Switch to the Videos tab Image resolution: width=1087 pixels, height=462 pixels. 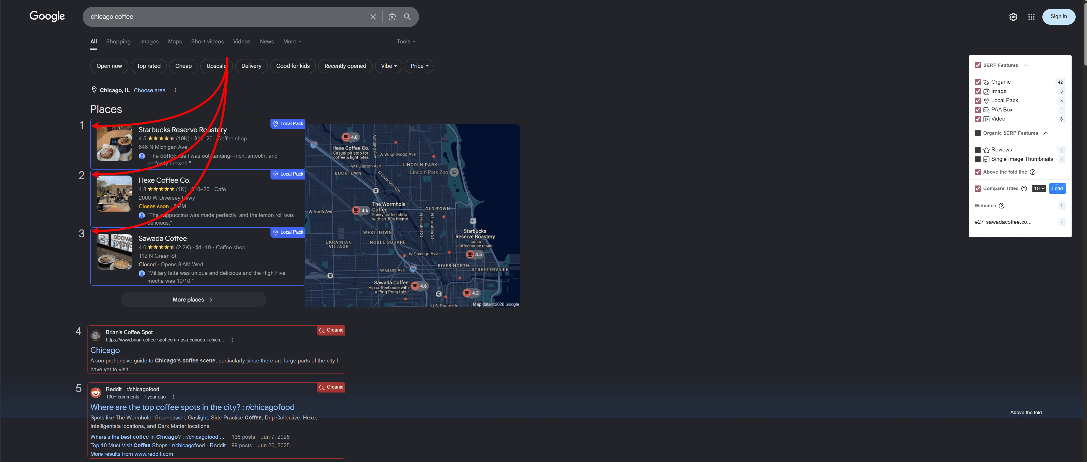pyautogui.click(x=242, y=42)
